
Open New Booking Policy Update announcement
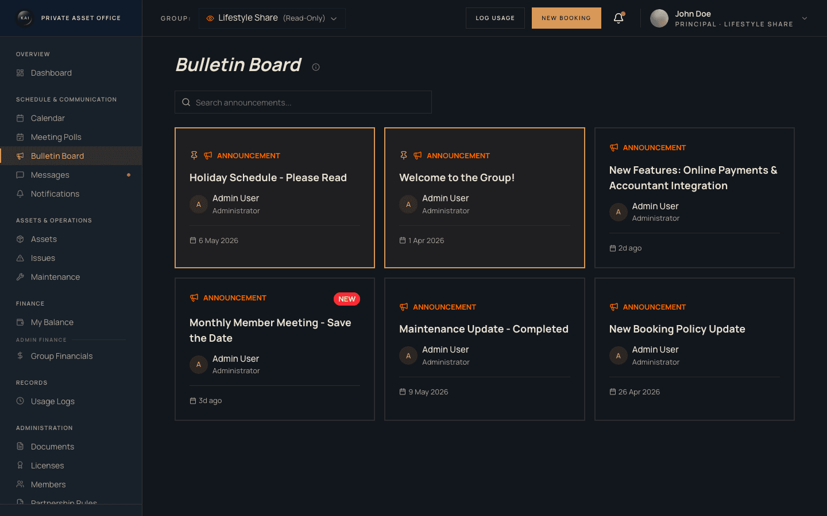click(x=694, y=349)
